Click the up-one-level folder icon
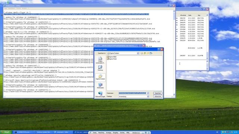 tap(145, 53)
